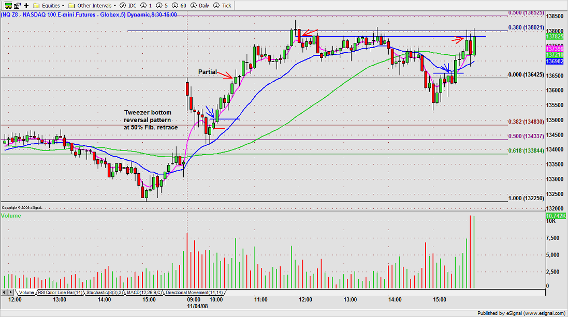The width and height of the screenshot is (568, 317).
Task: Open the Stochastic(8(3),3) tab
Action: coord(104,292)
